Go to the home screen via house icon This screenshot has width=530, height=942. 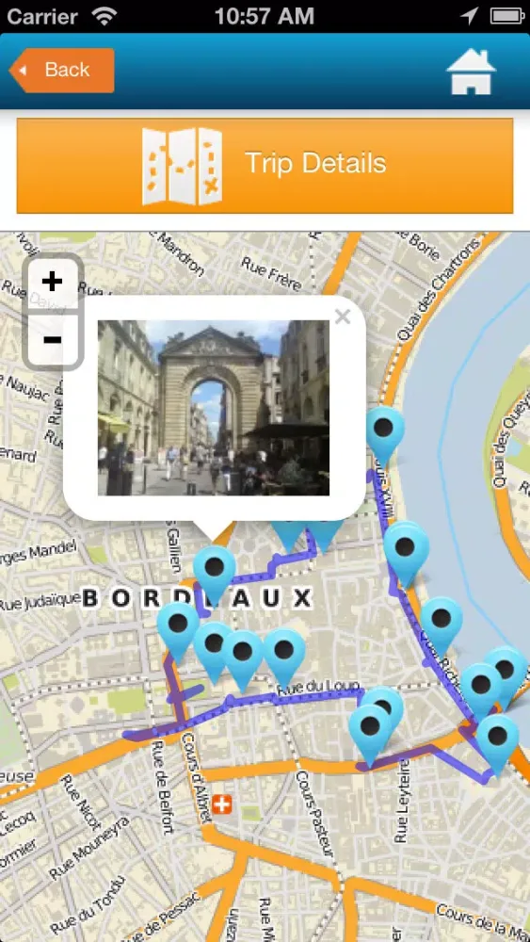coord(472,72)
